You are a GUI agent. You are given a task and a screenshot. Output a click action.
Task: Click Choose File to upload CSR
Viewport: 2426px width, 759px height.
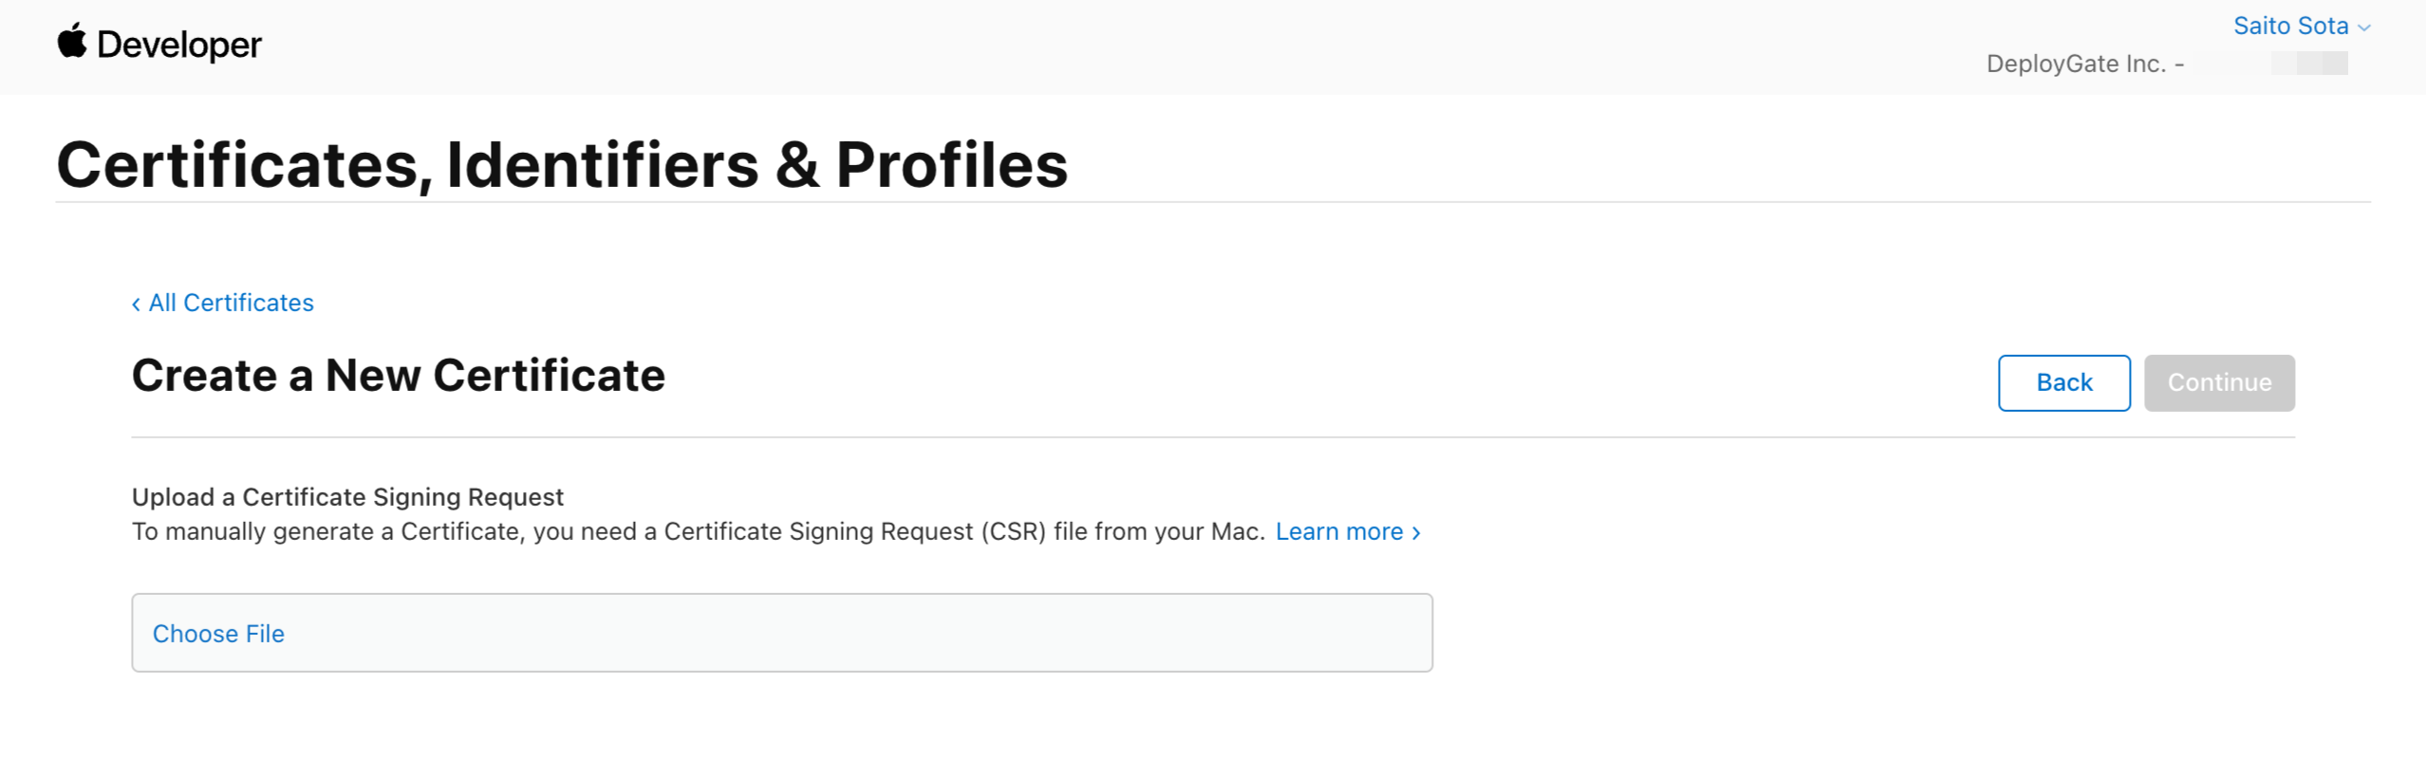coord(218,634)
